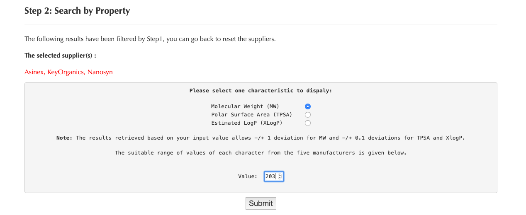Click the red KeyOrganics supplier name
The width and height of the screenshot is (526, 215).
coord(66,72)
